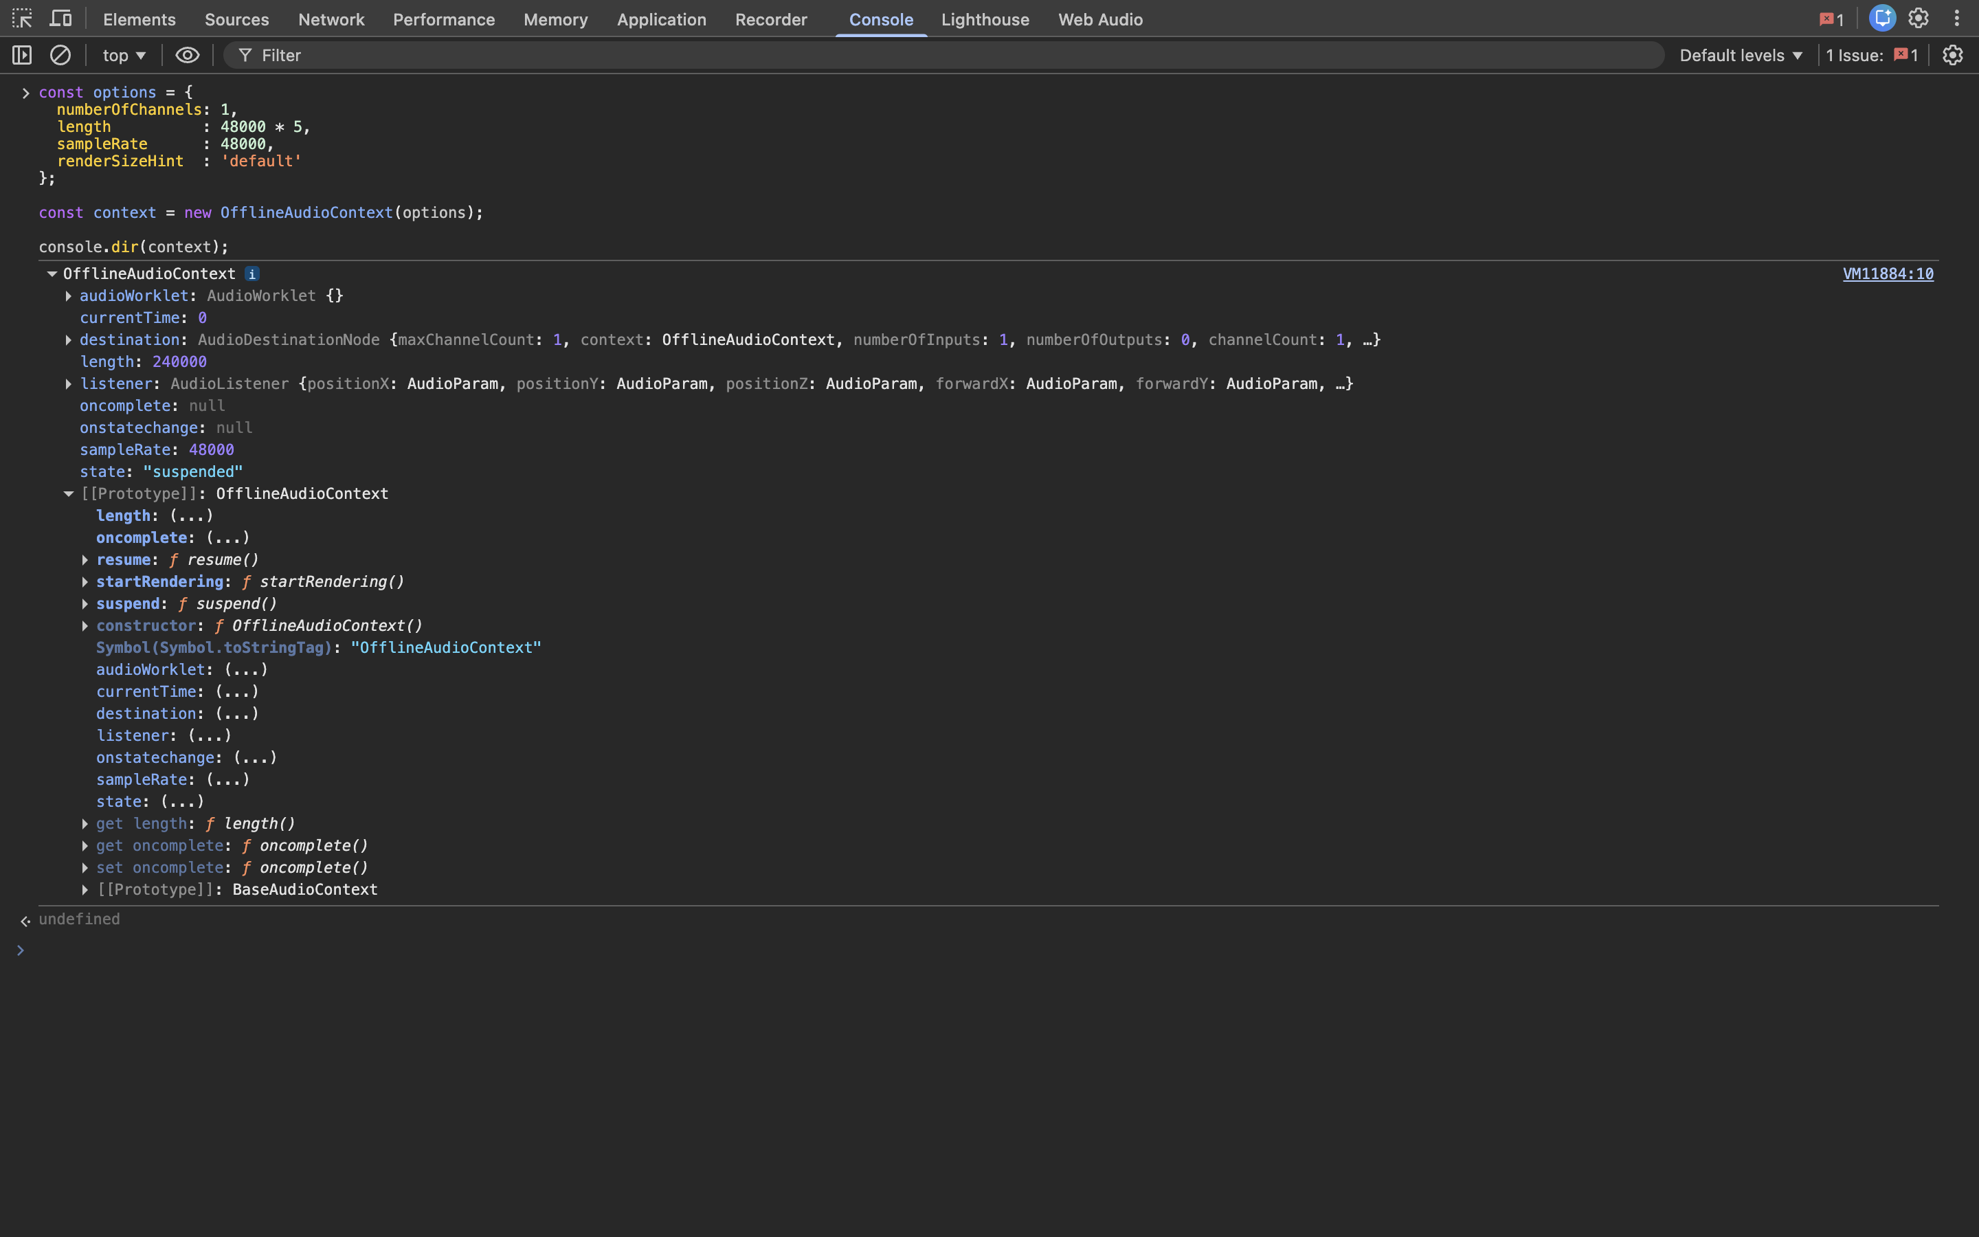1979x1237 pixels.
Task: Collapse the OfflineAudioContext object tree
Action: click(x=52, y=274)
